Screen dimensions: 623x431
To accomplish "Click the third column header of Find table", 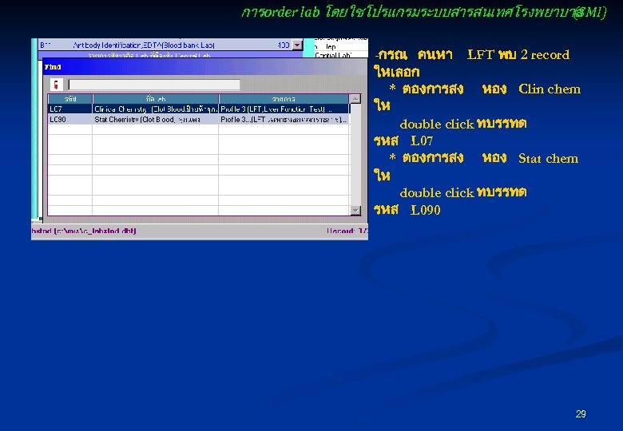I will pos(284,98).
